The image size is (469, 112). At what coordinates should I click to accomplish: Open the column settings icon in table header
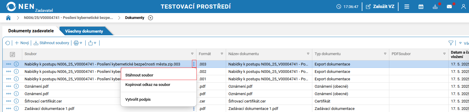pos(12,55)
